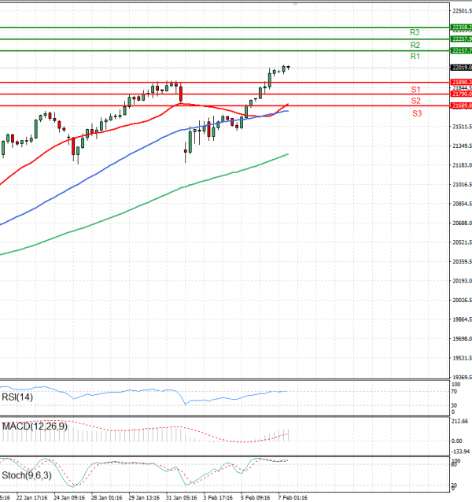The width and height of the screenshot is (472, 502).
Task: Click the black 22019.0 current price tag
Action: coord(460,68)
